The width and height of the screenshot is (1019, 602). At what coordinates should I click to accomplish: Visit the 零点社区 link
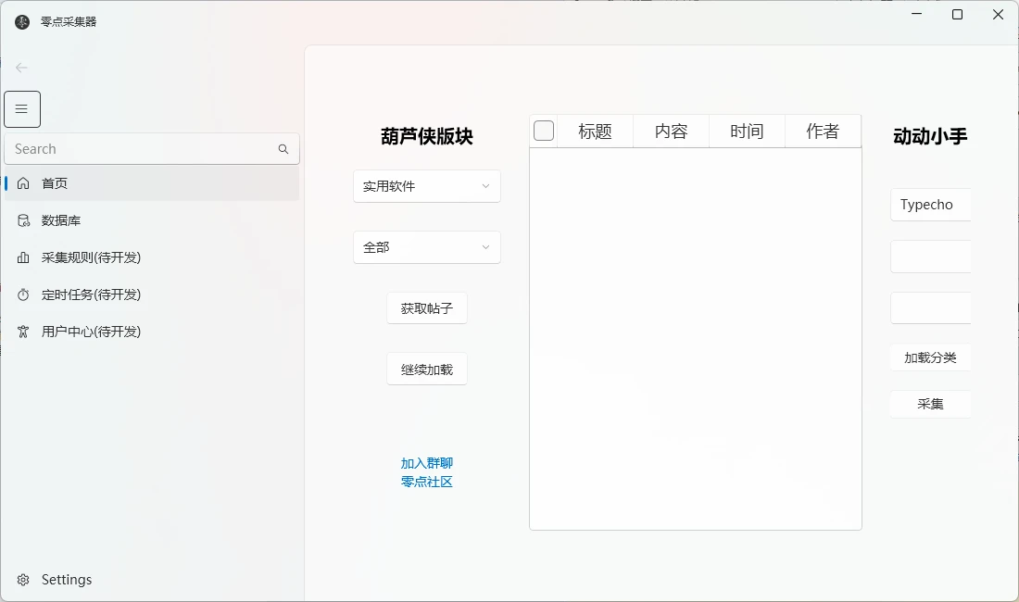tap(427, 482)
